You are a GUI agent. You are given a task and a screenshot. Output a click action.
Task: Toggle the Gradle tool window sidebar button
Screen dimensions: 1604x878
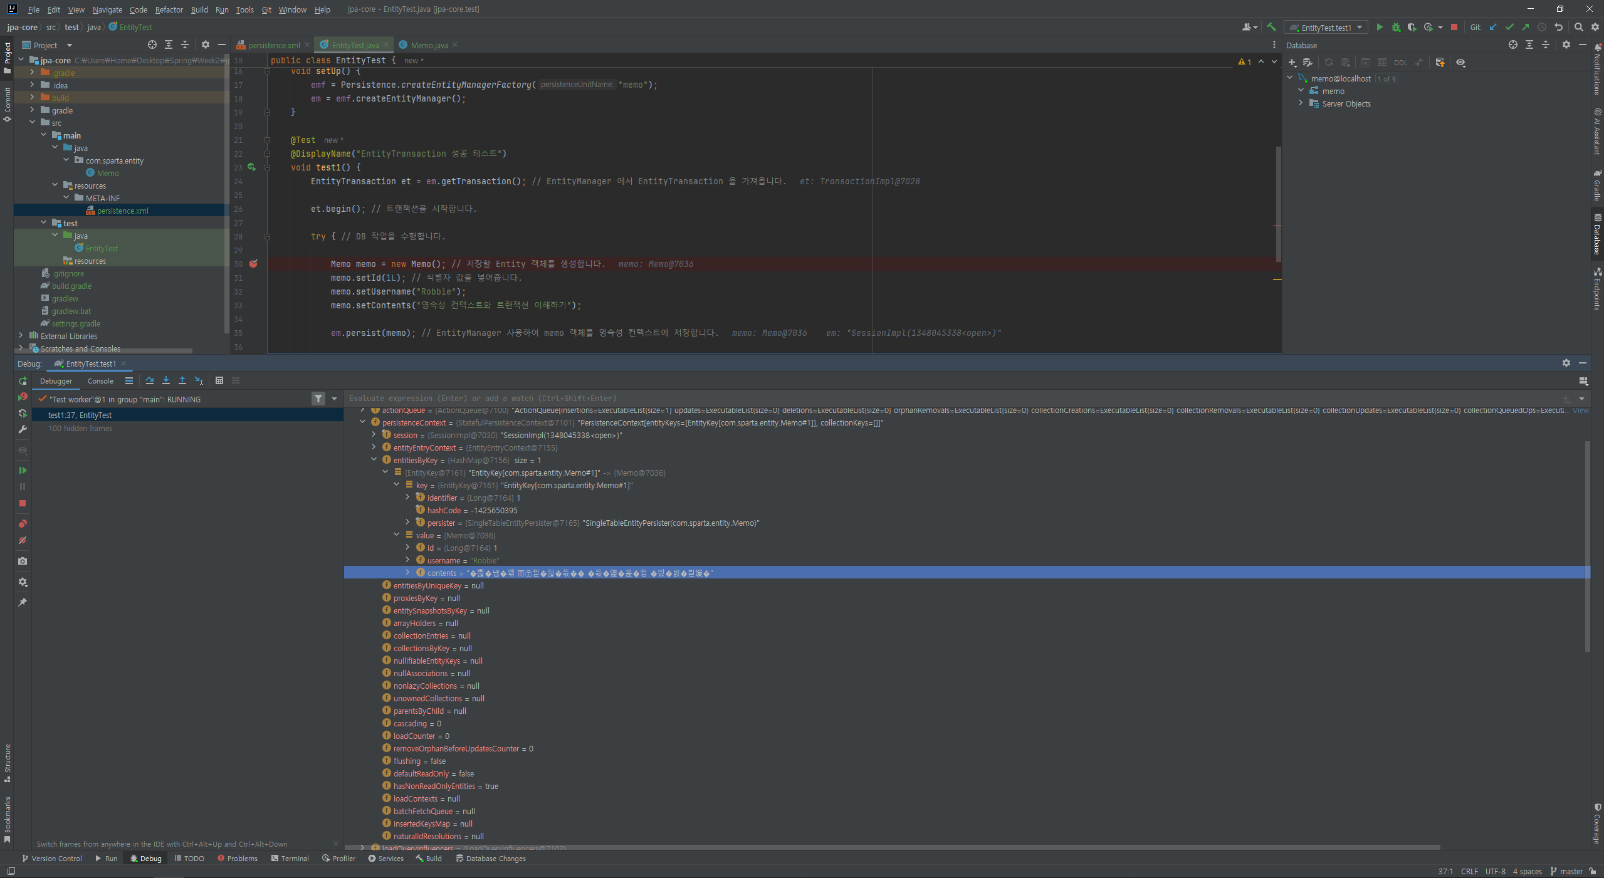[1597, 185]
